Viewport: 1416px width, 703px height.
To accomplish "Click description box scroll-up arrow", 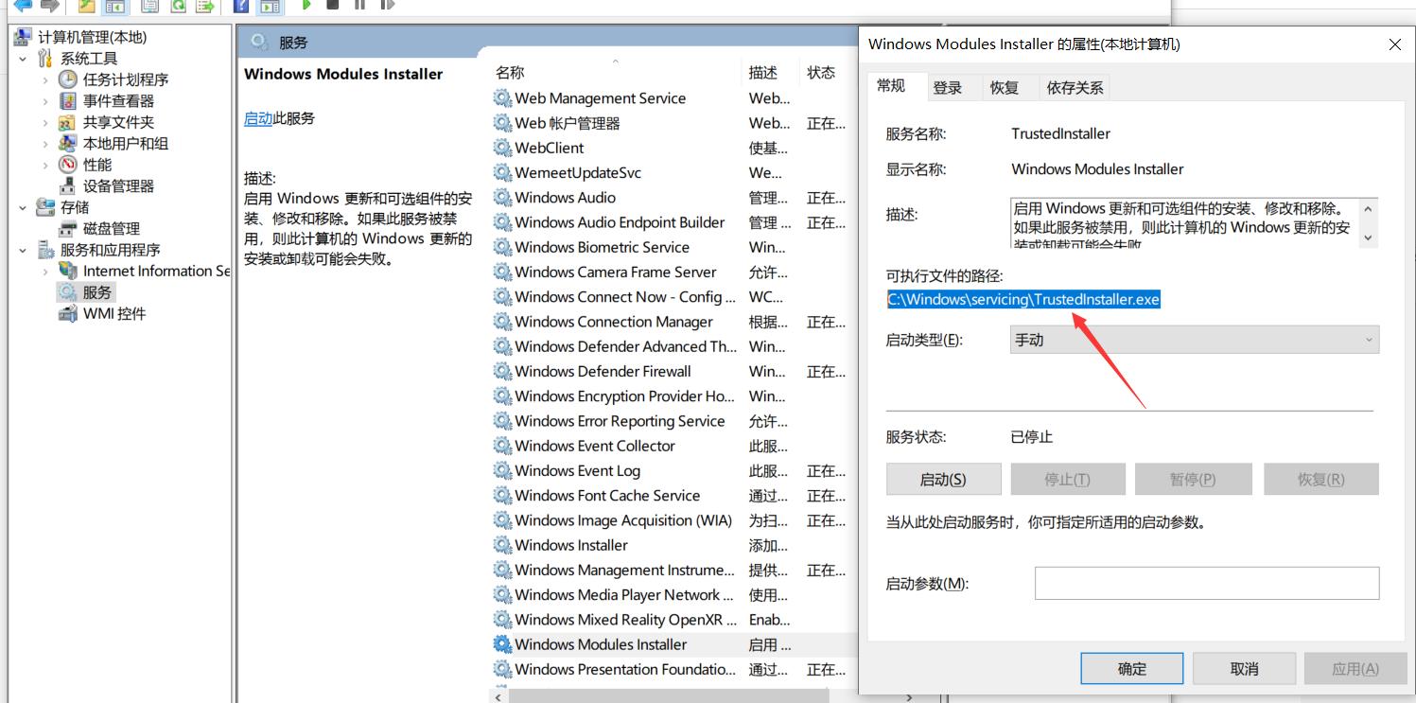I will (x=1369, y=208).
